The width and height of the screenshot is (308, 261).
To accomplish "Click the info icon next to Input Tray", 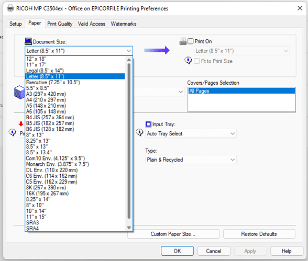I will pyautogui.click(x=139, y=132).
